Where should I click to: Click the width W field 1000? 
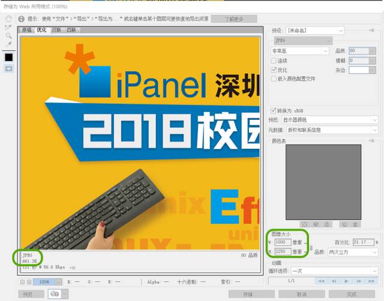[283, 242]
